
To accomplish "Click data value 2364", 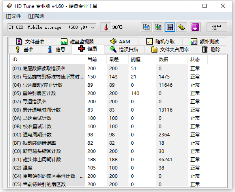I will (164, 135).
